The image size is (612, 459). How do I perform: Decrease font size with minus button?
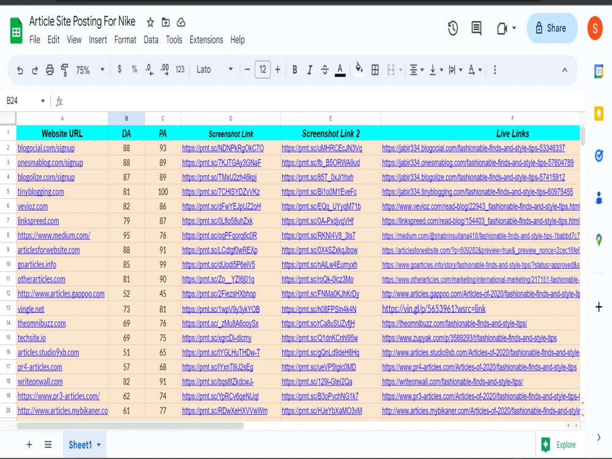[247, 70]
